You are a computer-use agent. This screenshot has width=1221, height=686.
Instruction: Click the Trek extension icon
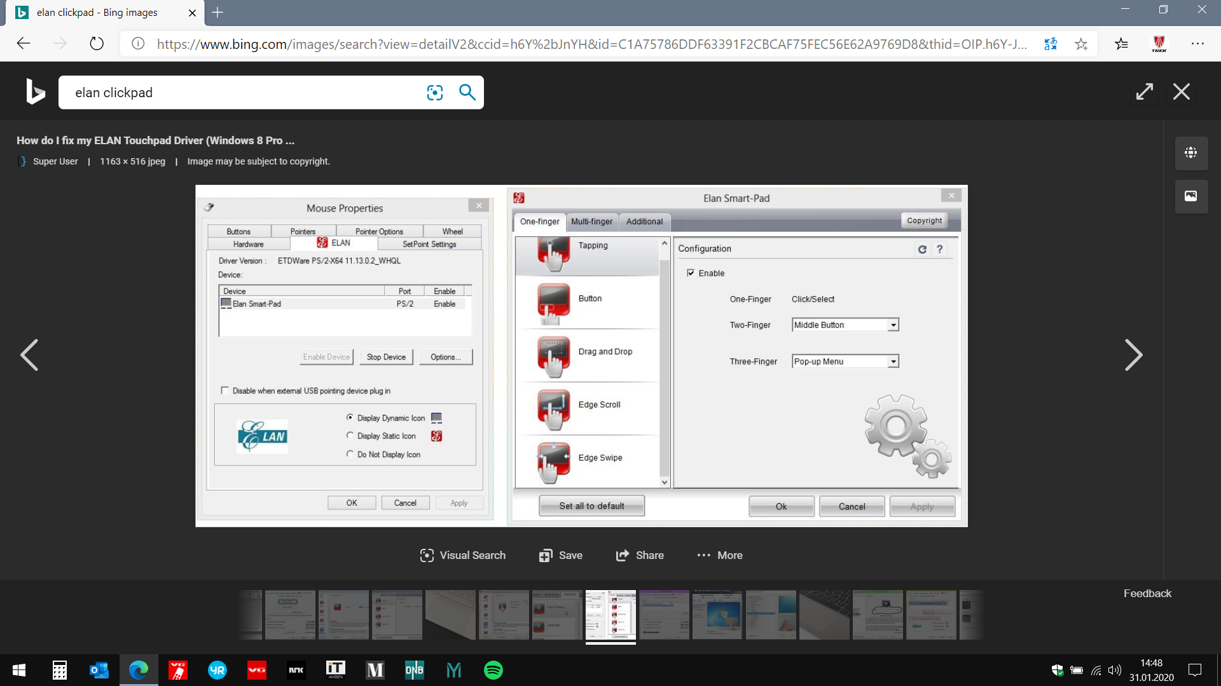click(x=1159, y=44)
